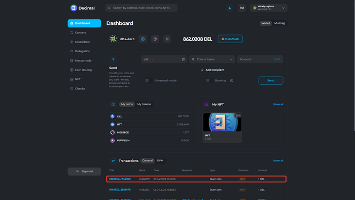Screen dimensions: 355x200
Task: Click the DEL coin icon
Action: [x=113, y=116]
